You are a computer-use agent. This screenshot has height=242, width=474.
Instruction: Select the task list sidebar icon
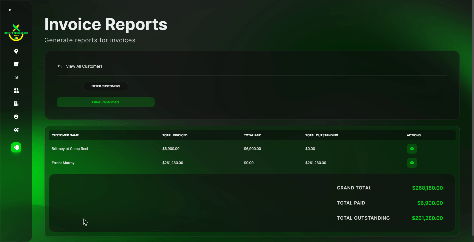click(x=16, y=77)
